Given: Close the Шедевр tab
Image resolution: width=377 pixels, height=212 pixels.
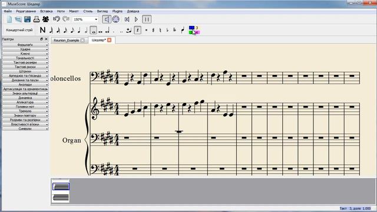Looking at the screenshot, I should 109,40.
